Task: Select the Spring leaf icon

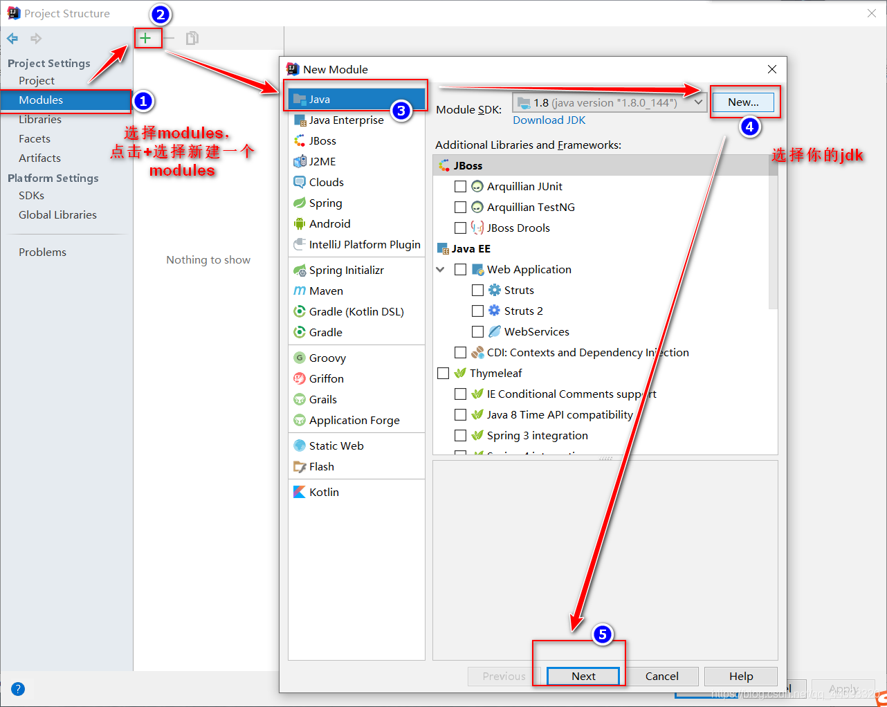Action: coord(300,203)
